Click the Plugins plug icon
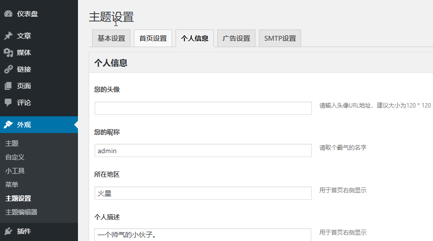 pos(8,231)
